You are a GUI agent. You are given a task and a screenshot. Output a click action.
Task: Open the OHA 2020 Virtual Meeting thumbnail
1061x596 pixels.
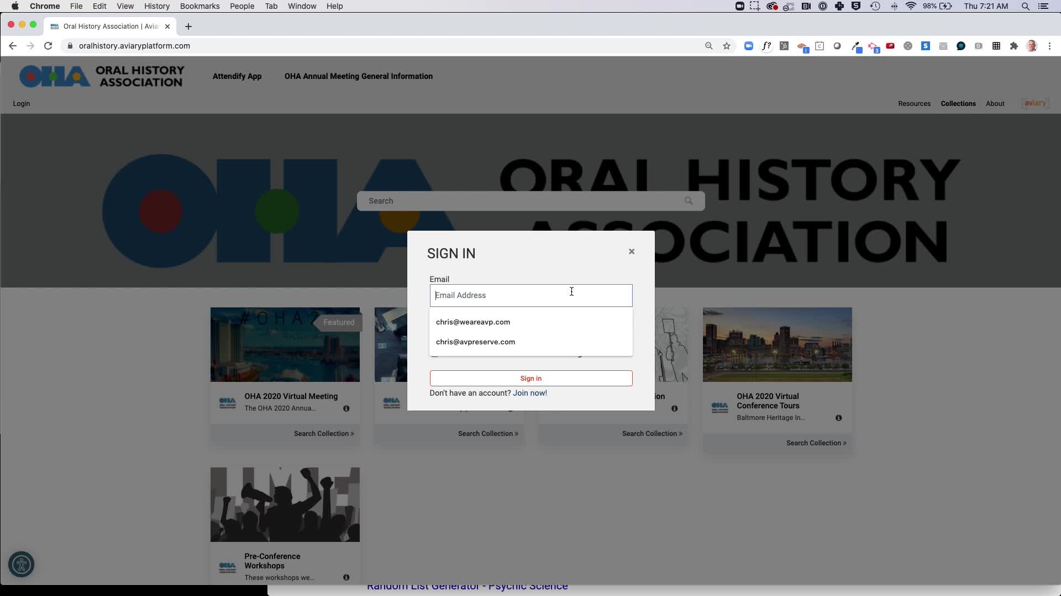[x=285, y=344]
